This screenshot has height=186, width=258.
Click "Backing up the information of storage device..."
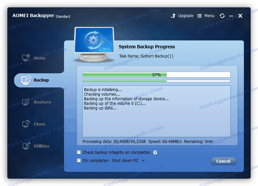[x=126, y=99]
